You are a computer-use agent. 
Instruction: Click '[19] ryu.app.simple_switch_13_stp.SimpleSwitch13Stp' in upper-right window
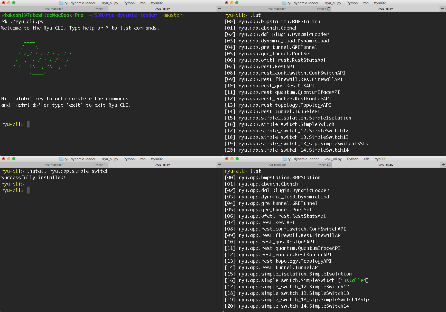click(x=296, y=144)
